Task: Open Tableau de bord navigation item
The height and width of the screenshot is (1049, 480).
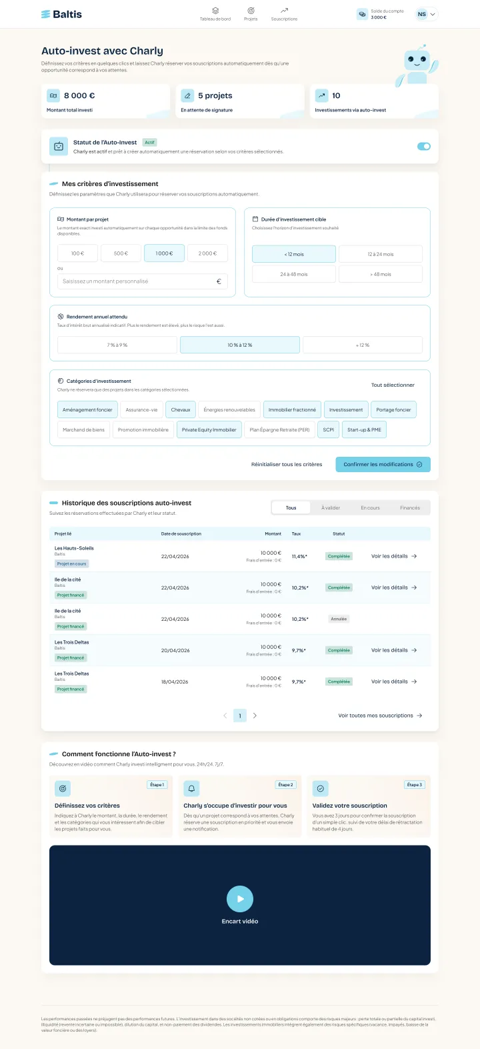Action: pyautogui.click(x=215, y=14)
